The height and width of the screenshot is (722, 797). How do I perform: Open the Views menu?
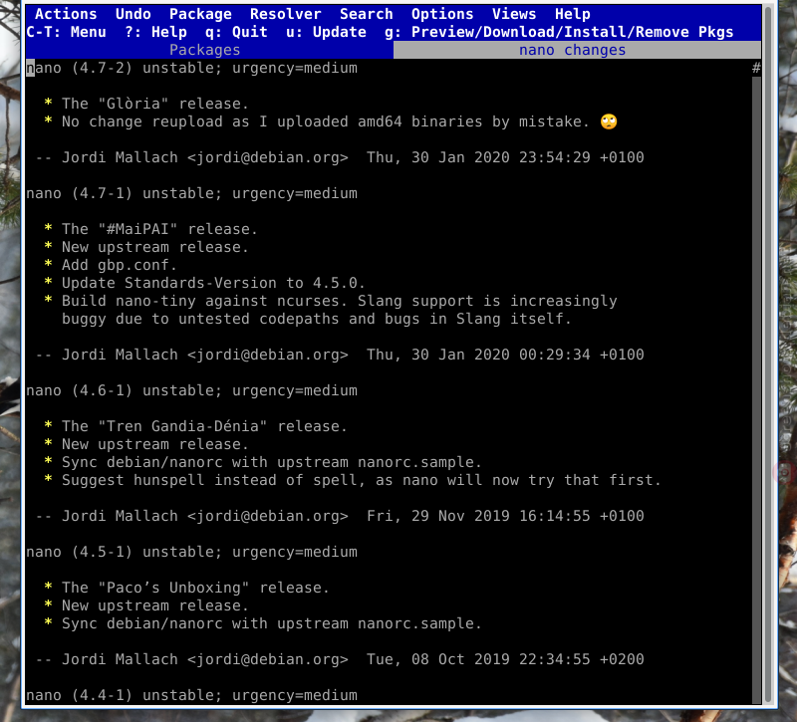tap(514, 14)
